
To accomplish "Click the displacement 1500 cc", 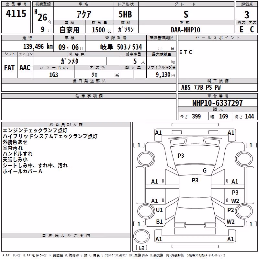I will [x=102, y=30].
